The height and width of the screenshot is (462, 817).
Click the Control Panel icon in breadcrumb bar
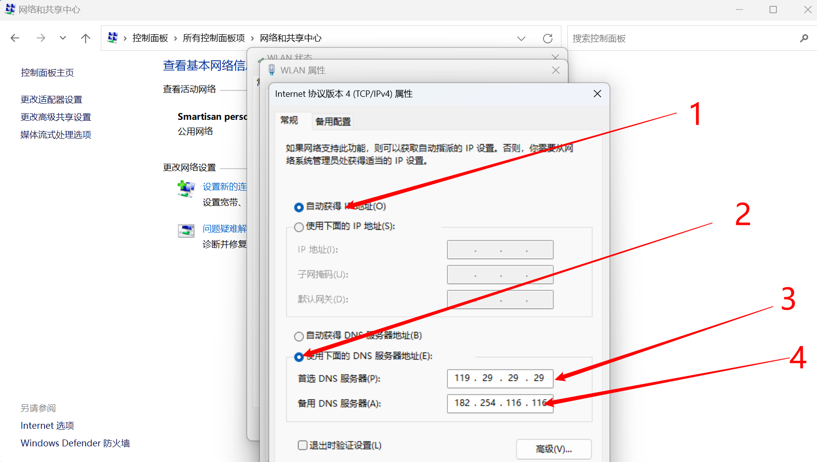pos(113,38)
